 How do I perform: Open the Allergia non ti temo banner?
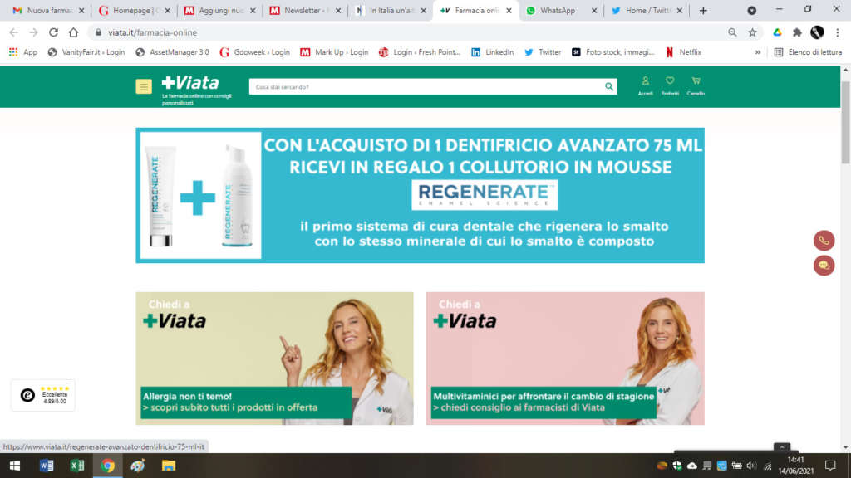[274, 358]
